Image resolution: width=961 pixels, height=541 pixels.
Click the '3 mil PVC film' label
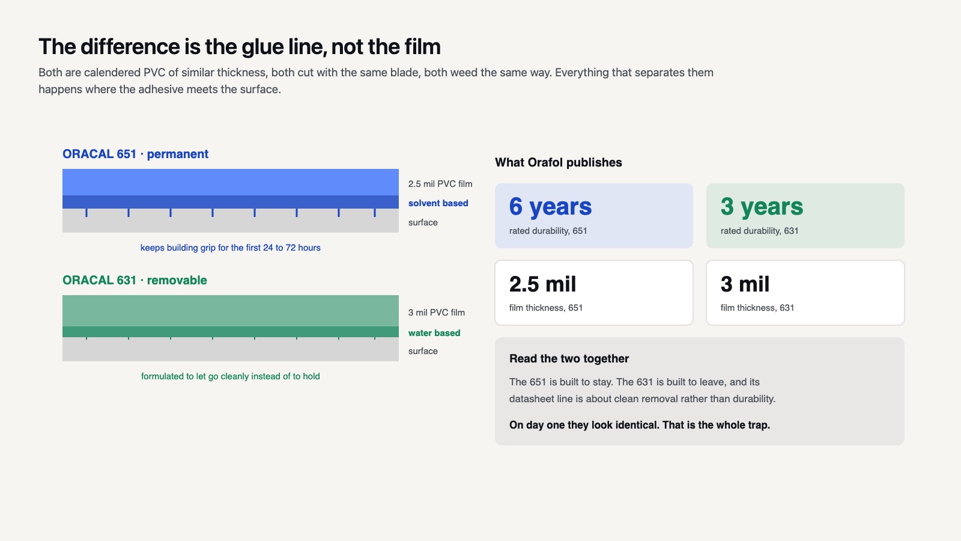(x=437, y=313)
